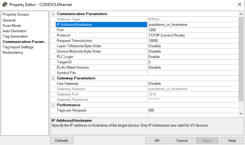This screenshot has height=145, width=245.
Task: Select Auto-Demotion in the property groups
Action: click(x=14, y=31)
